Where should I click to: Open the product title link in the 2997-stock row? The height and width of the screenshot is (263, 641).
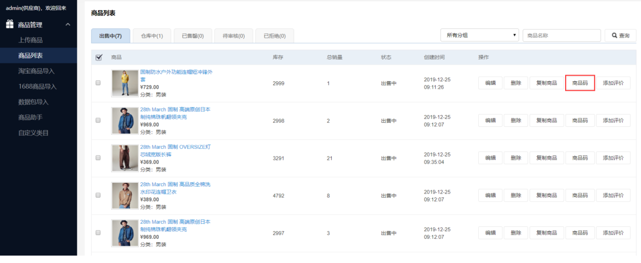click(x=175, y=225)
